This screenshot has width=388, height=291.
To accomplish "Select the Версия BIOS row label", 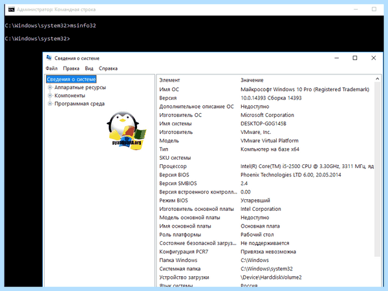I will pyautogui.click(x=174, y=175).
